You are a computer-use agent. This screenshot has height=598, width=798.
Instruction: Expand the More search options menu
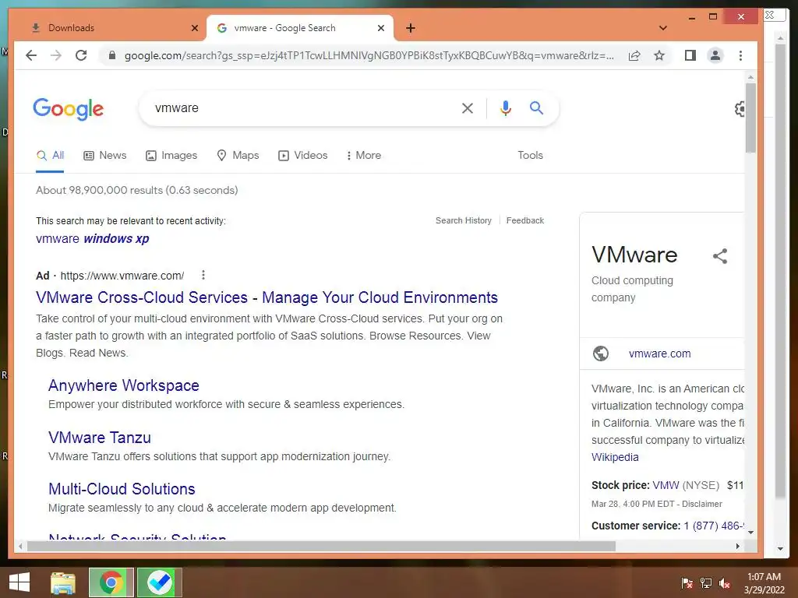(x=363, y=156)
